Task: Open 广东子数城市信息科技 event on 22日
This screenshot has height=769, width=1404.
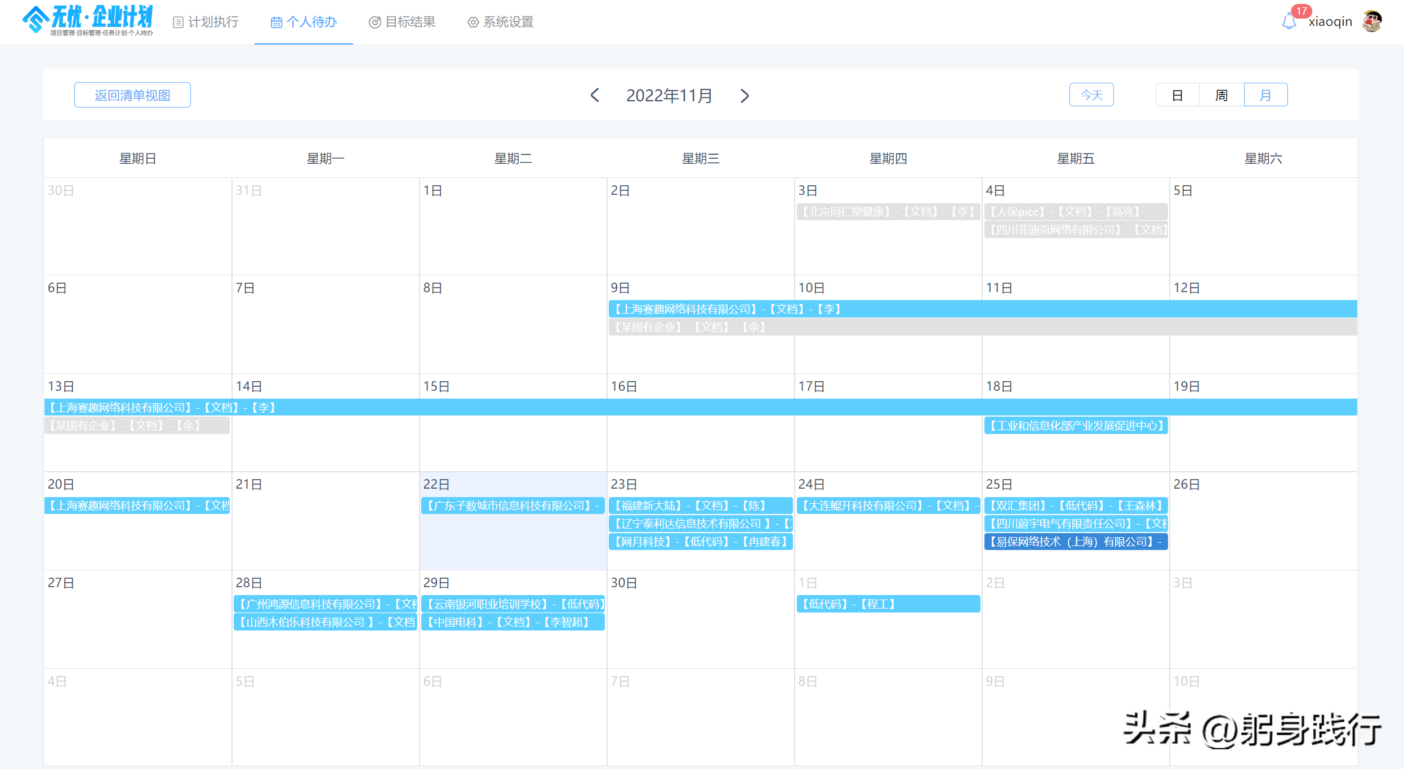Action: [x=512, y=506]
